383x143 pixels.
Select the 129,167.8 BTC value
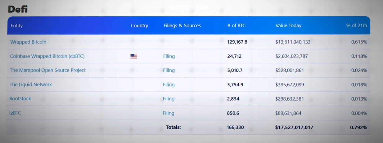click(x=237, y=42)
